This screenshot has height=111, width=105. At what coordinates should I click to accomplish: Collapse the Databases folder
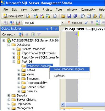(x=9, y=45)
